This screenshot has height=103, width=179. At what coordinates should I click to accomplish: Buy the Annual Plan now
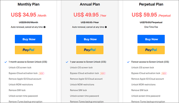coord(90,39)
